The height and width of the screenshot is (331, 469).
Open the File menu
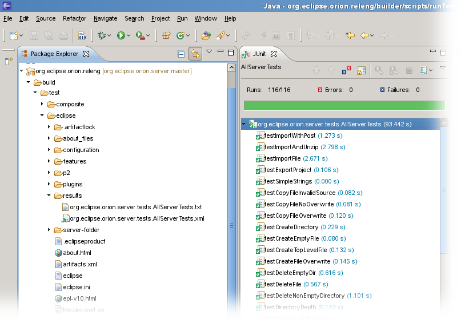(8, 18)
